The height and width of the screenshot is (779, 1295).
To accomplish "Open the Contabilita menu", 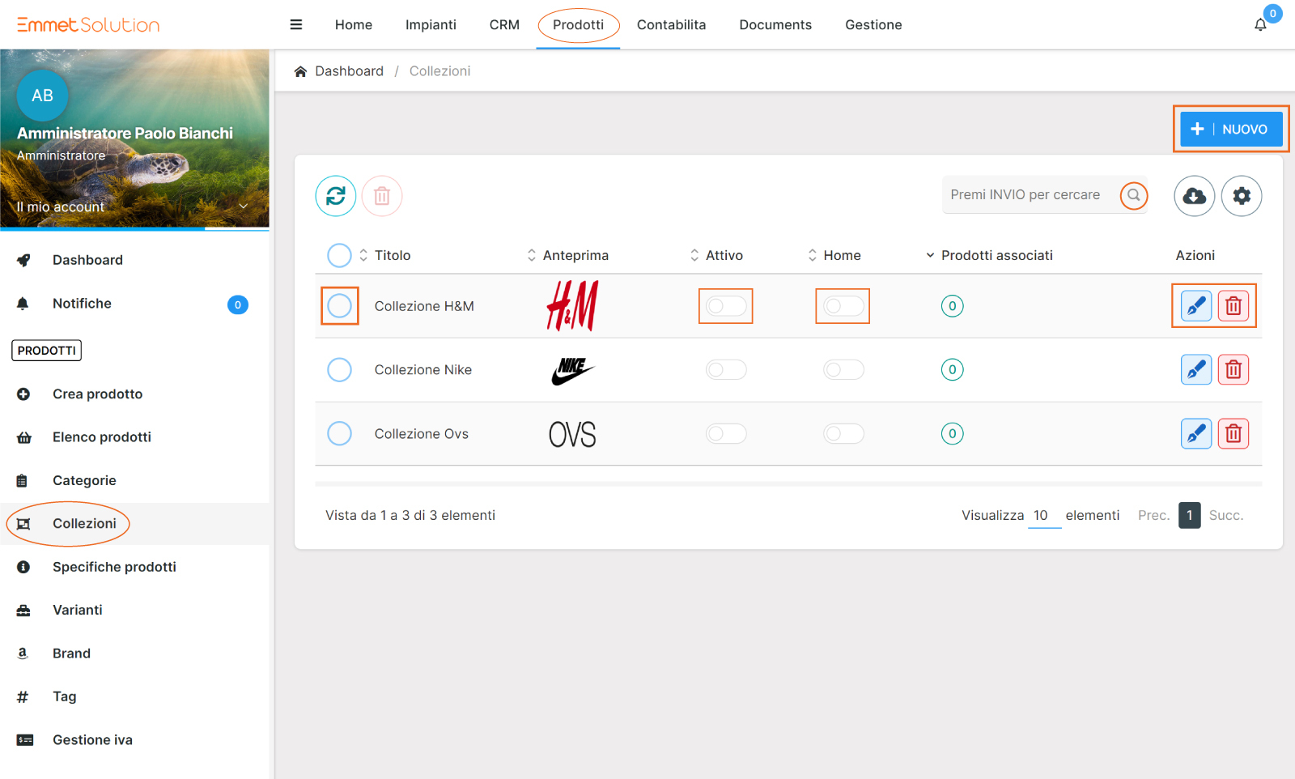I will click(671, 25).
